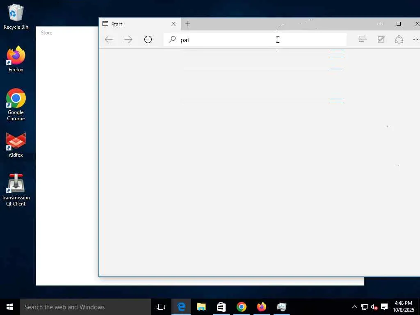Viewport: 420px width, 315px height.
Task: Click the Edge taskbar icon
Action: [x=181, y=307]
